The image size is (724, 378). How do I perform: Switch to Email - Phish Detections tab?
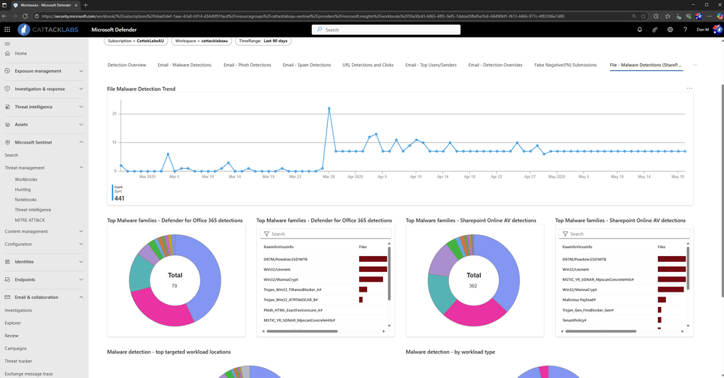click(247, 65)
